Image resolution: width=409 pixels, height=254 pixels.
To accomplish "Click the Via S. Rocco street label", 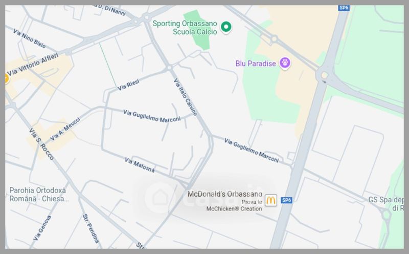I will [x=41, y=144].
